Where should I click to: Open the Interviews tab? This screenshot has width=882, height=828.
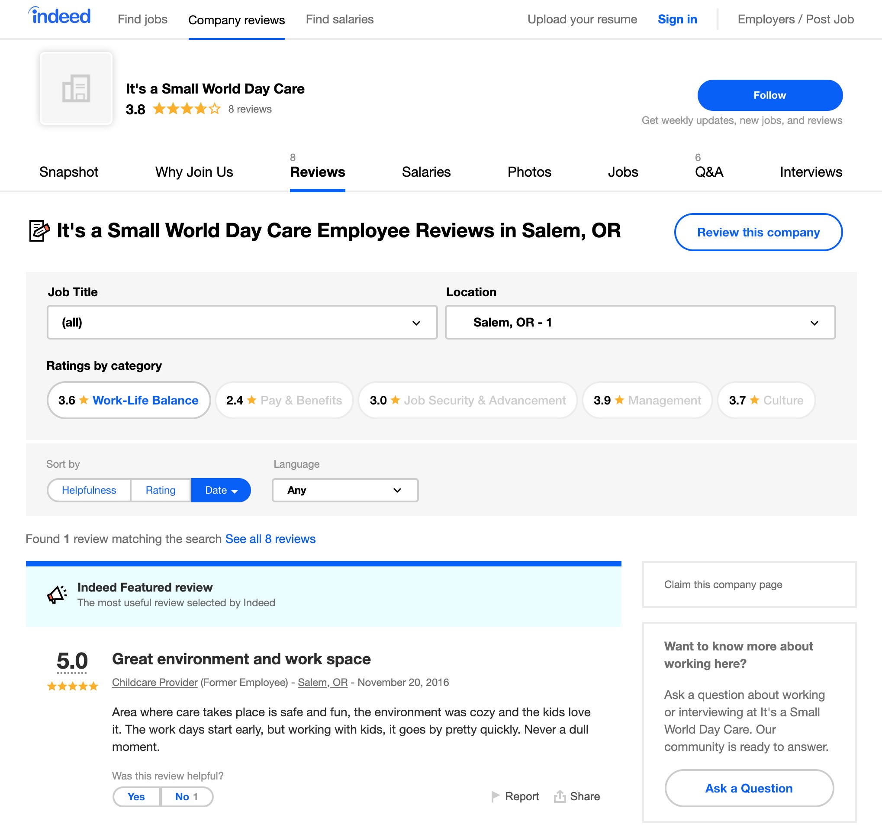click(x=811, y=172)
